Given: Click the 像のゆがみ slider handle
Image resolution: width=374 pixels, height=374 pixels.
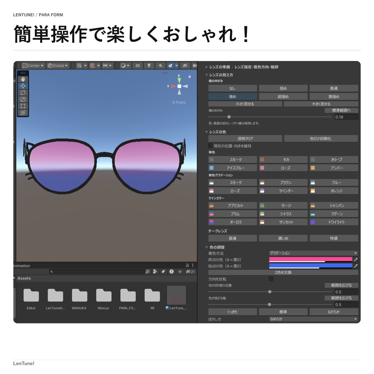Looking at the screenshot, I should (x=229, y=117).
